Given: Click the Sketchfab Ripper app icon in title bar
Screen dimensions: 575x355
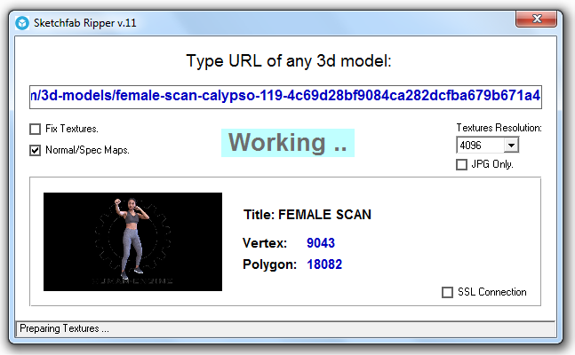Looking at the screenshot, I should [x=21, y=21].
